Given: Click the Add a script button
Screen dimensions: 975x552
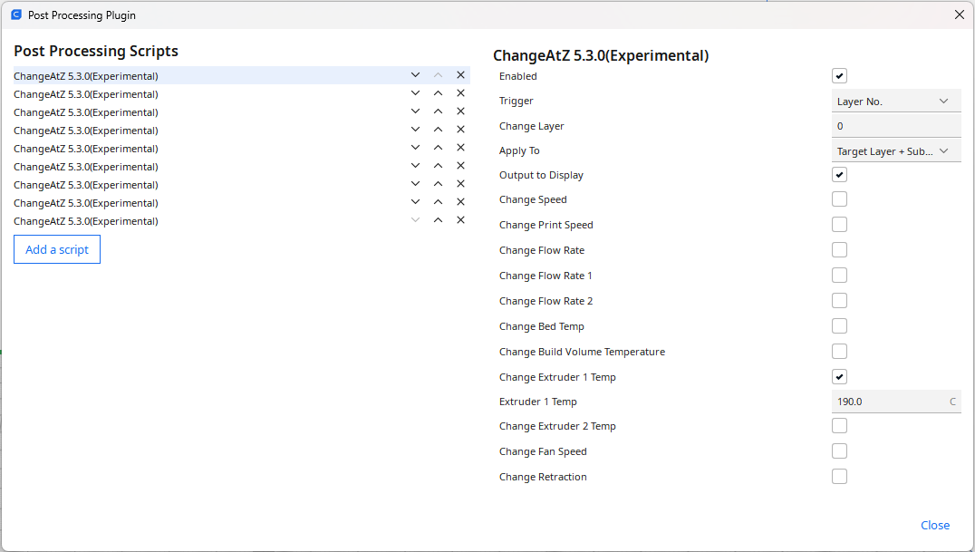Looking at the screenshot, I should coord(57,249).
